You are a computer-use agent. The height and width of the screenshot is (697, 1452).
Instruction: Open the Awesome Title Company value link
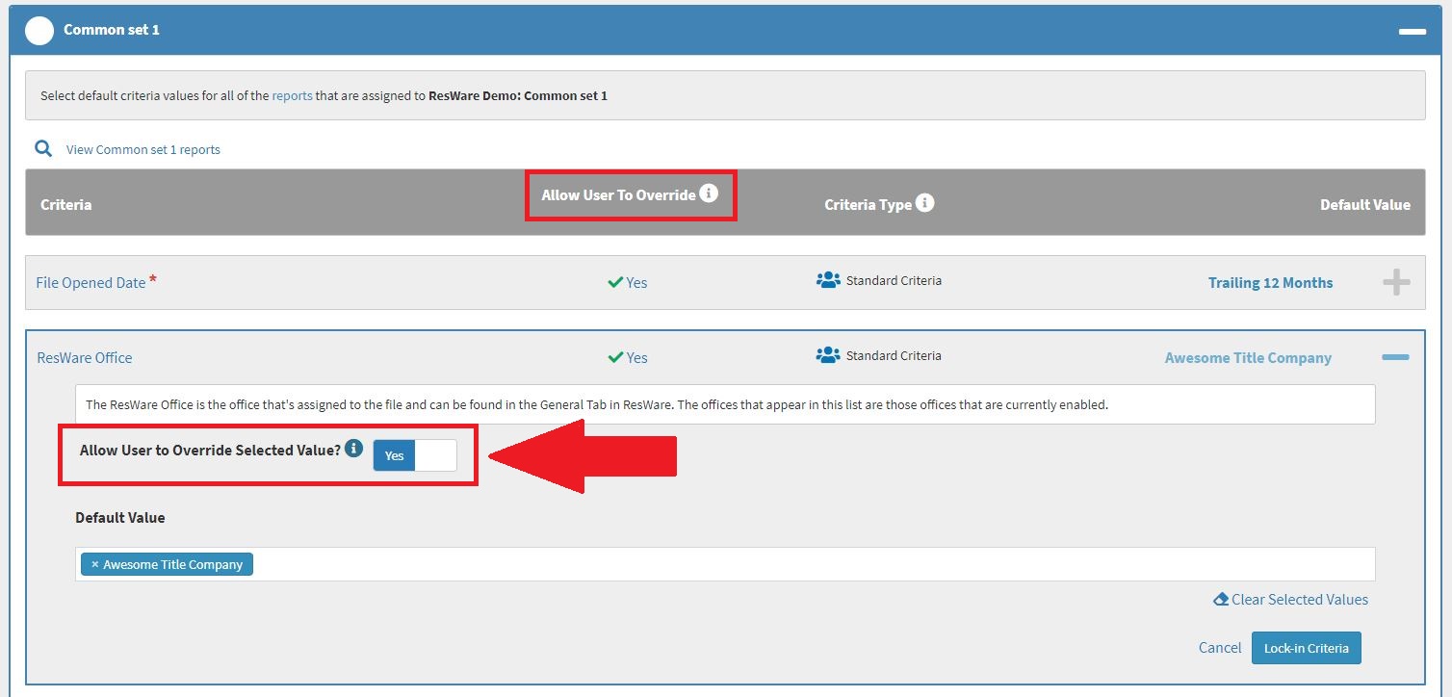point(1248,357)
